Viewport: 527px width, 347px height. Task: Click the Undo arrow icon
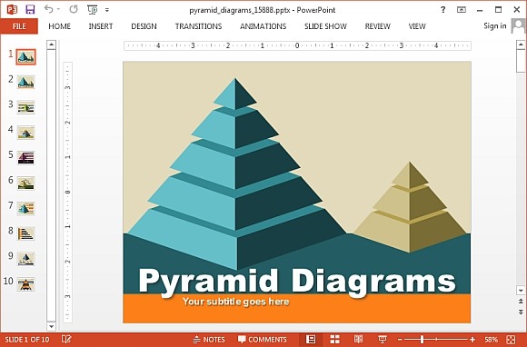48,9
